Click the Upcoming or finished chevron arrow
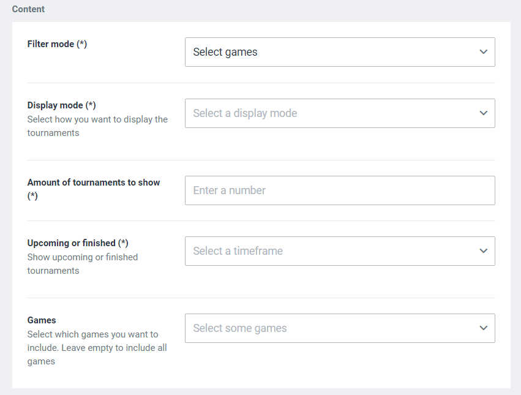Image resolution: width=521 pixels, height=395 pixels. 483,251
